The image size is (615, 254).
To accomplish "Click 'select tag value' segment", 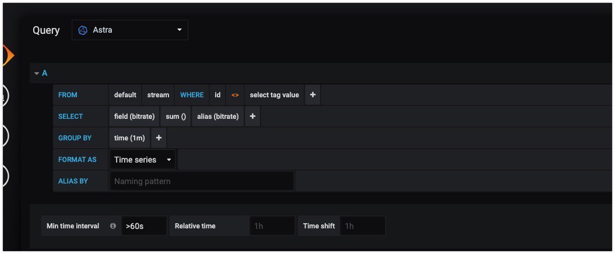I will point(274,95).
